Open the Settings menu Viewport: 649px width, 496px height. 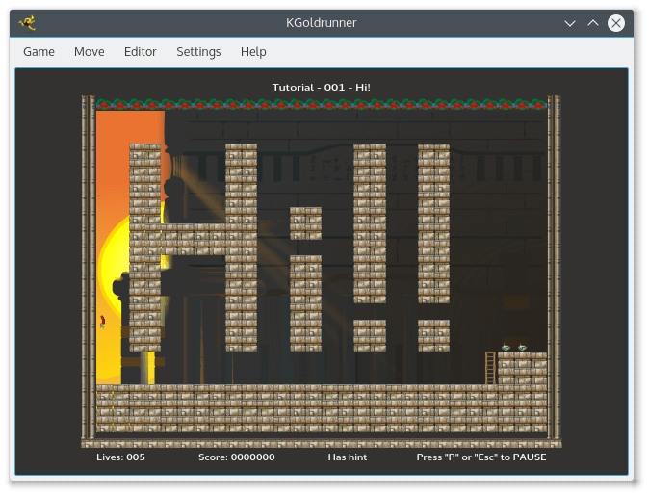click(198, 52)
